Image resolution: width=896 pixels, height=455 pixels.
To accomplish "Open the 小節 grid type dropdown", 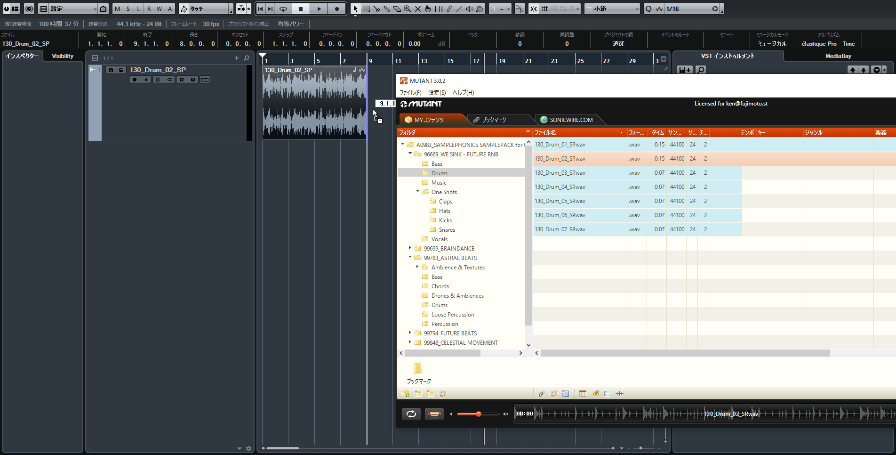I will click(612, 8).
